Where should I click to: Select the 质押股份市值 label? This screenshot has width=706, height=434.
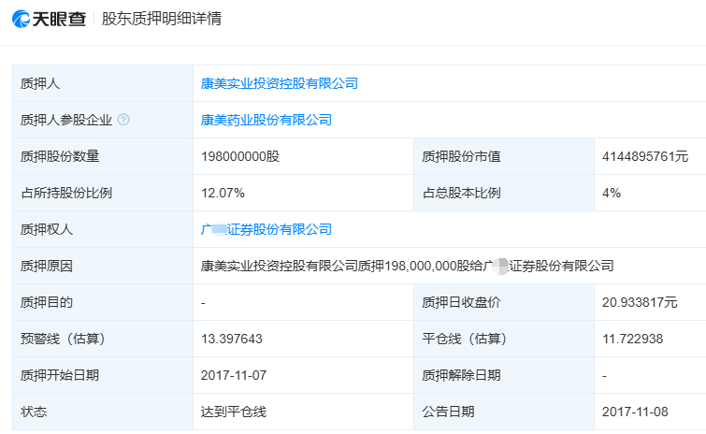(x=462, y=156)
